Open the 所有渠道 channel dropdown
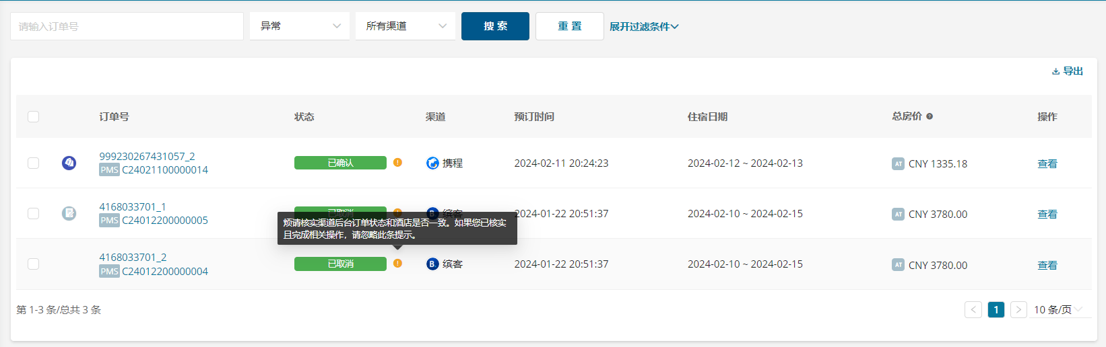The width and height of the screenshot is (1106, 347). point(405,26)
